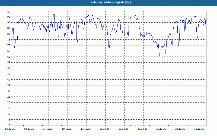Click the y-axis value 60

9,57
